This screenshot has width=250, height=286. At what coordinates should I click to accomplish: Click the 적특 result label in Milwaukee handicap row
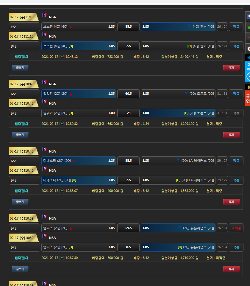(236, 113)
